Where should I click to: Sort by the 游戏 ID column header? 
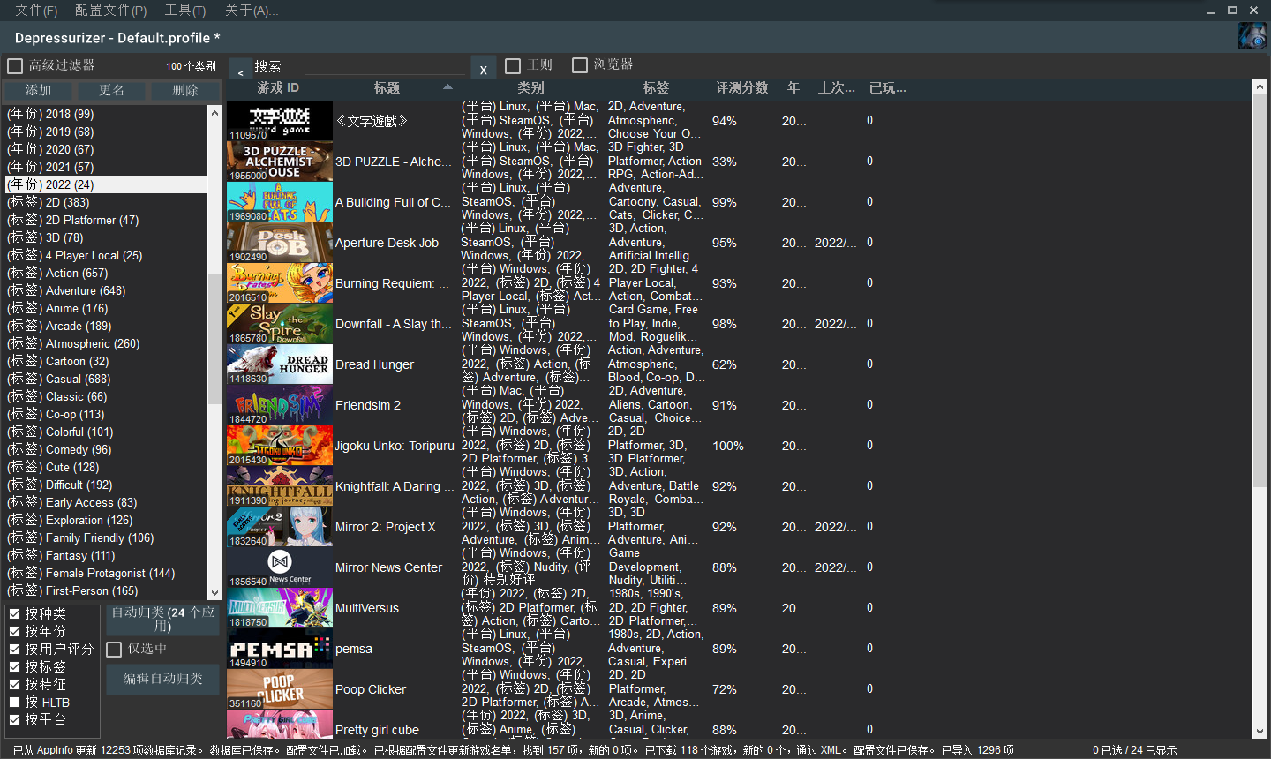(x=278, y=88)
